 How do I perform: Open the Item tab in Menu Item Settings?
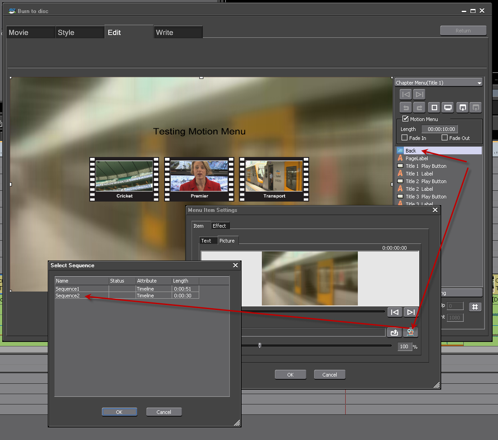tap(201, 226)
